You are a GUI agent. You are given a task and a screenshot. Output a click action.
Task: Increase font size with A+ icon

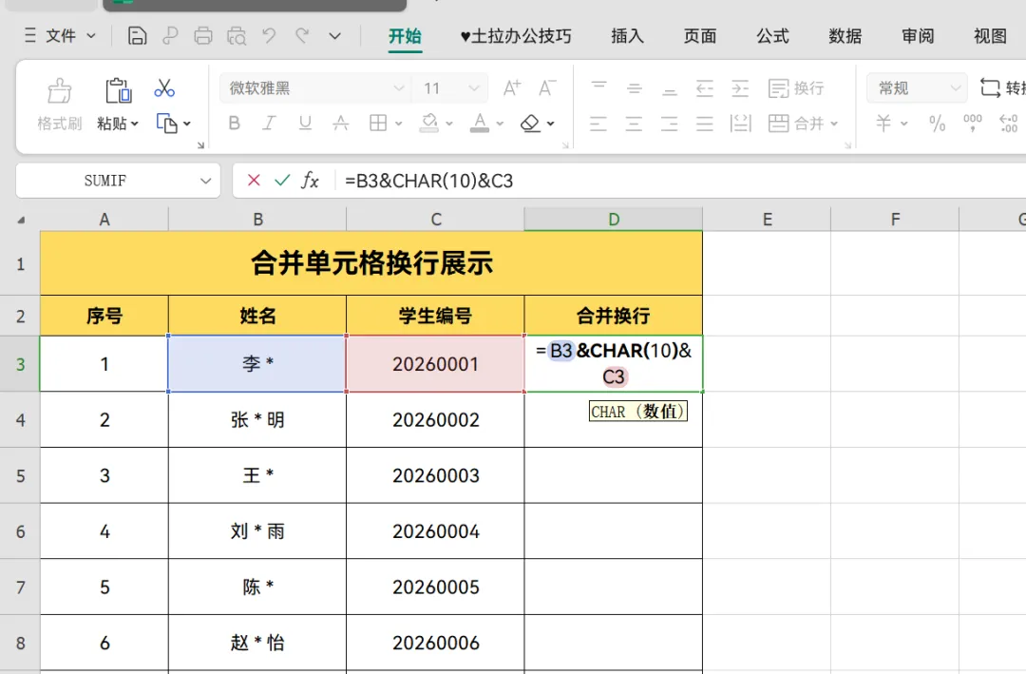click(x=512, y=87)
